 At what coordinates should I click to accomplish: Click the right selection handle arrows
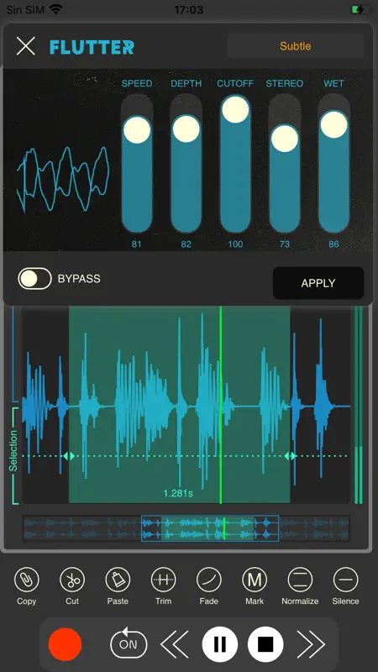tap(290, 456)
